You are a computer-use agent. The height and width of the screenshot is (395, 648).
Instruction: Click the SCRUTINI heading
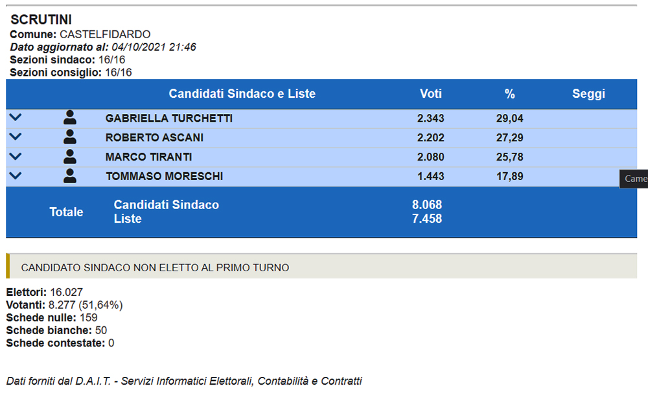pyautogui.click(x=41, y=20)
